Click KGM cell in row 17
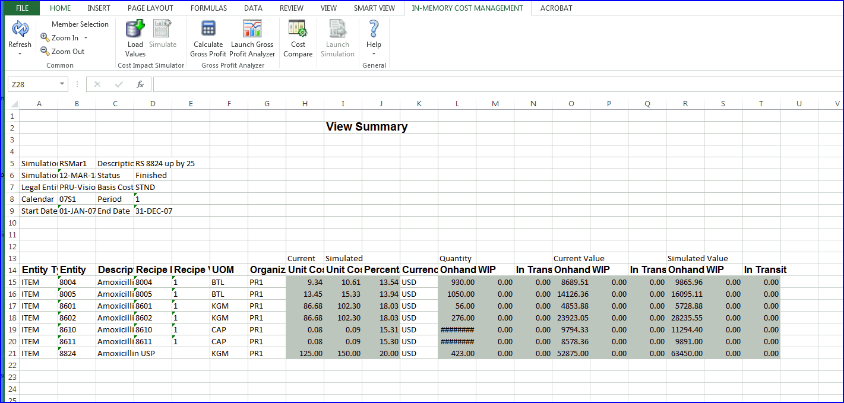Image resolution: width=844 pixels, height=403 pixels. [229, 306]
